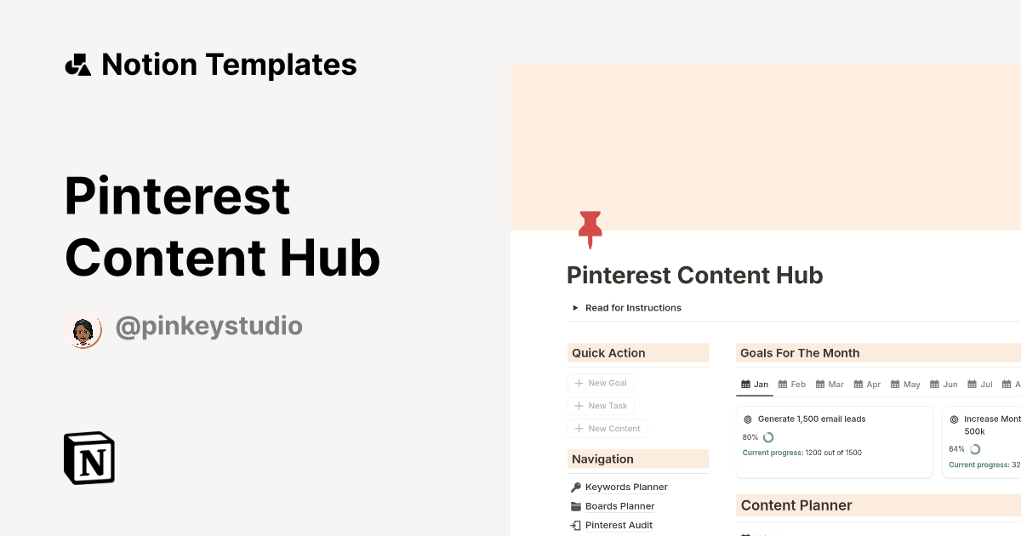This screenshot has width=1021, height=536.
Task: Click the target icon on the 500k goal card
Action: point(955,419)
